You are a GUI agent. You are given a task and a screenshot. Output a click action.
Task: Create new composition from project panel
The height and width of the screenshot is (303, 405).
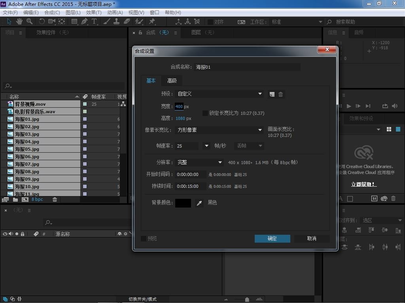[x=25, y=199]
